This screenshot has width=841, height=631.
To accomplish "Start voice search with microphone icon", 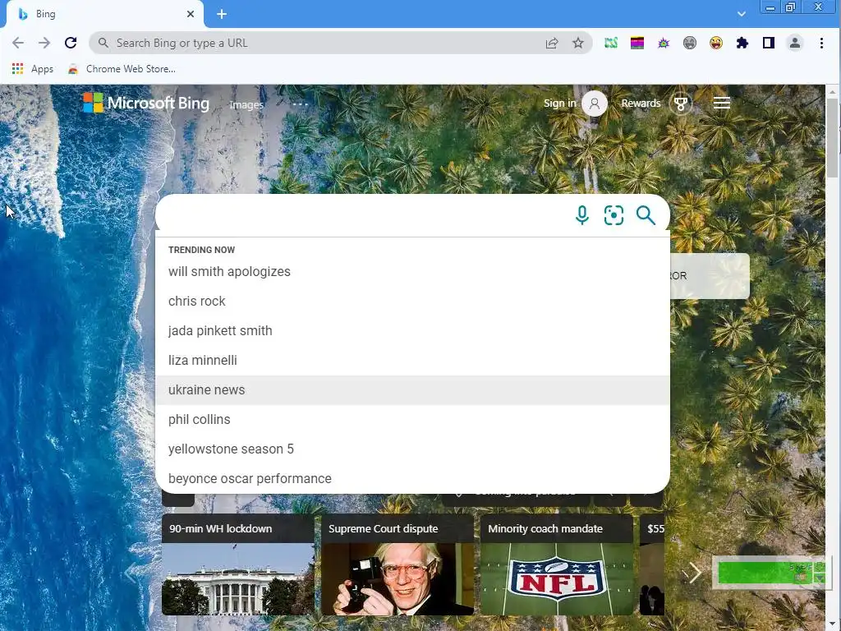I will (582, 215).
